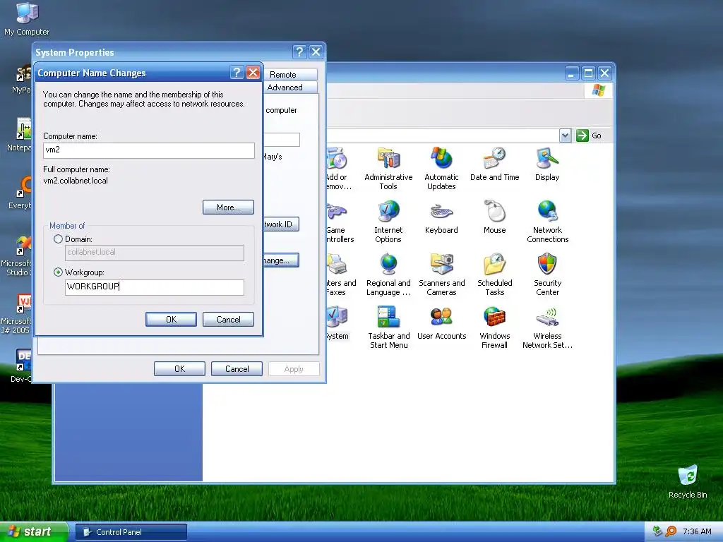
Task: Open Network Connections icon
Action: point(547,222)
